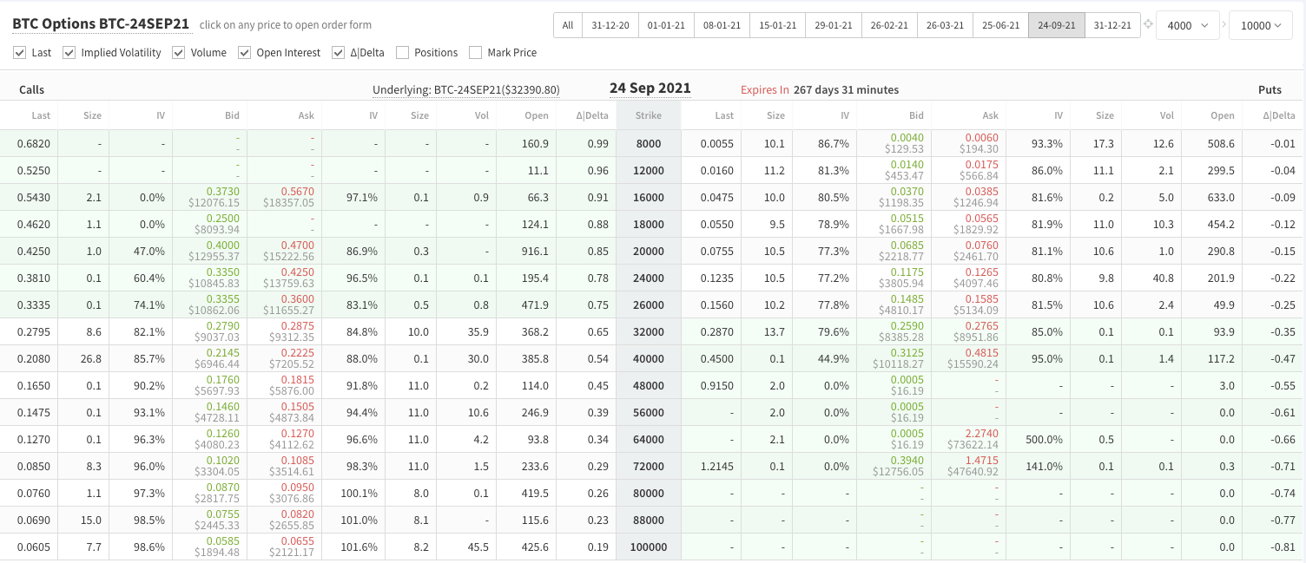1306x563 pixels.
Task: Disable the Volume column checkbox
Action: click(x=179, y=53)
